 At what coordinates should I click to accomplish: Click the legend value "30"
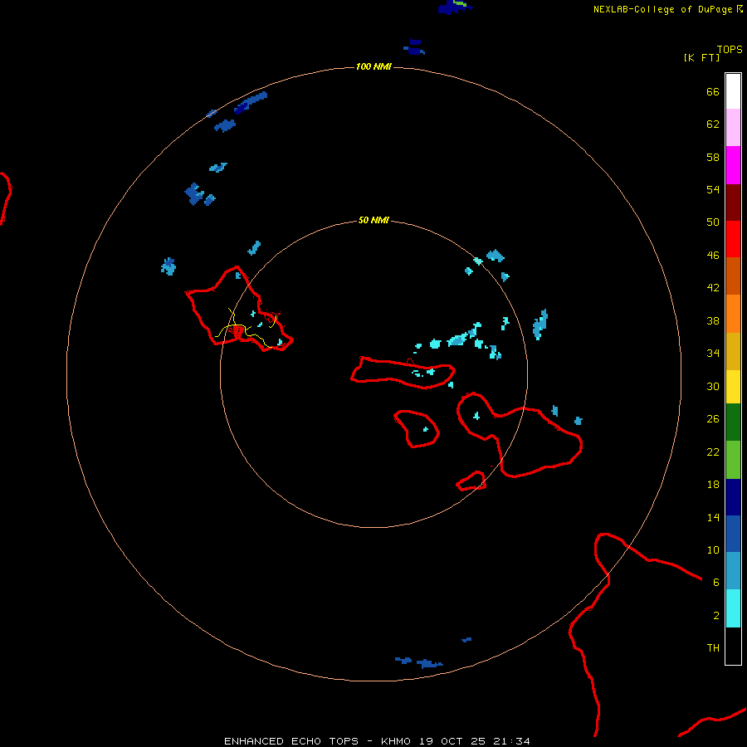pos(713,386)
